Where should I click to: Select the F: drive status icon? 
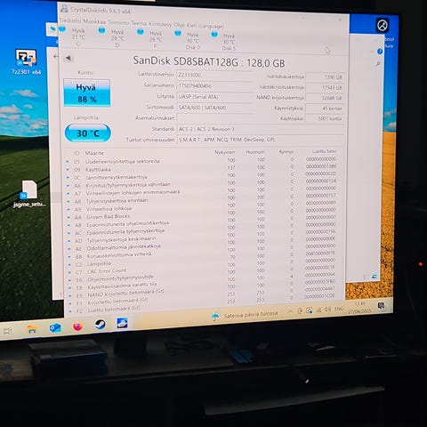pos(141,31)
